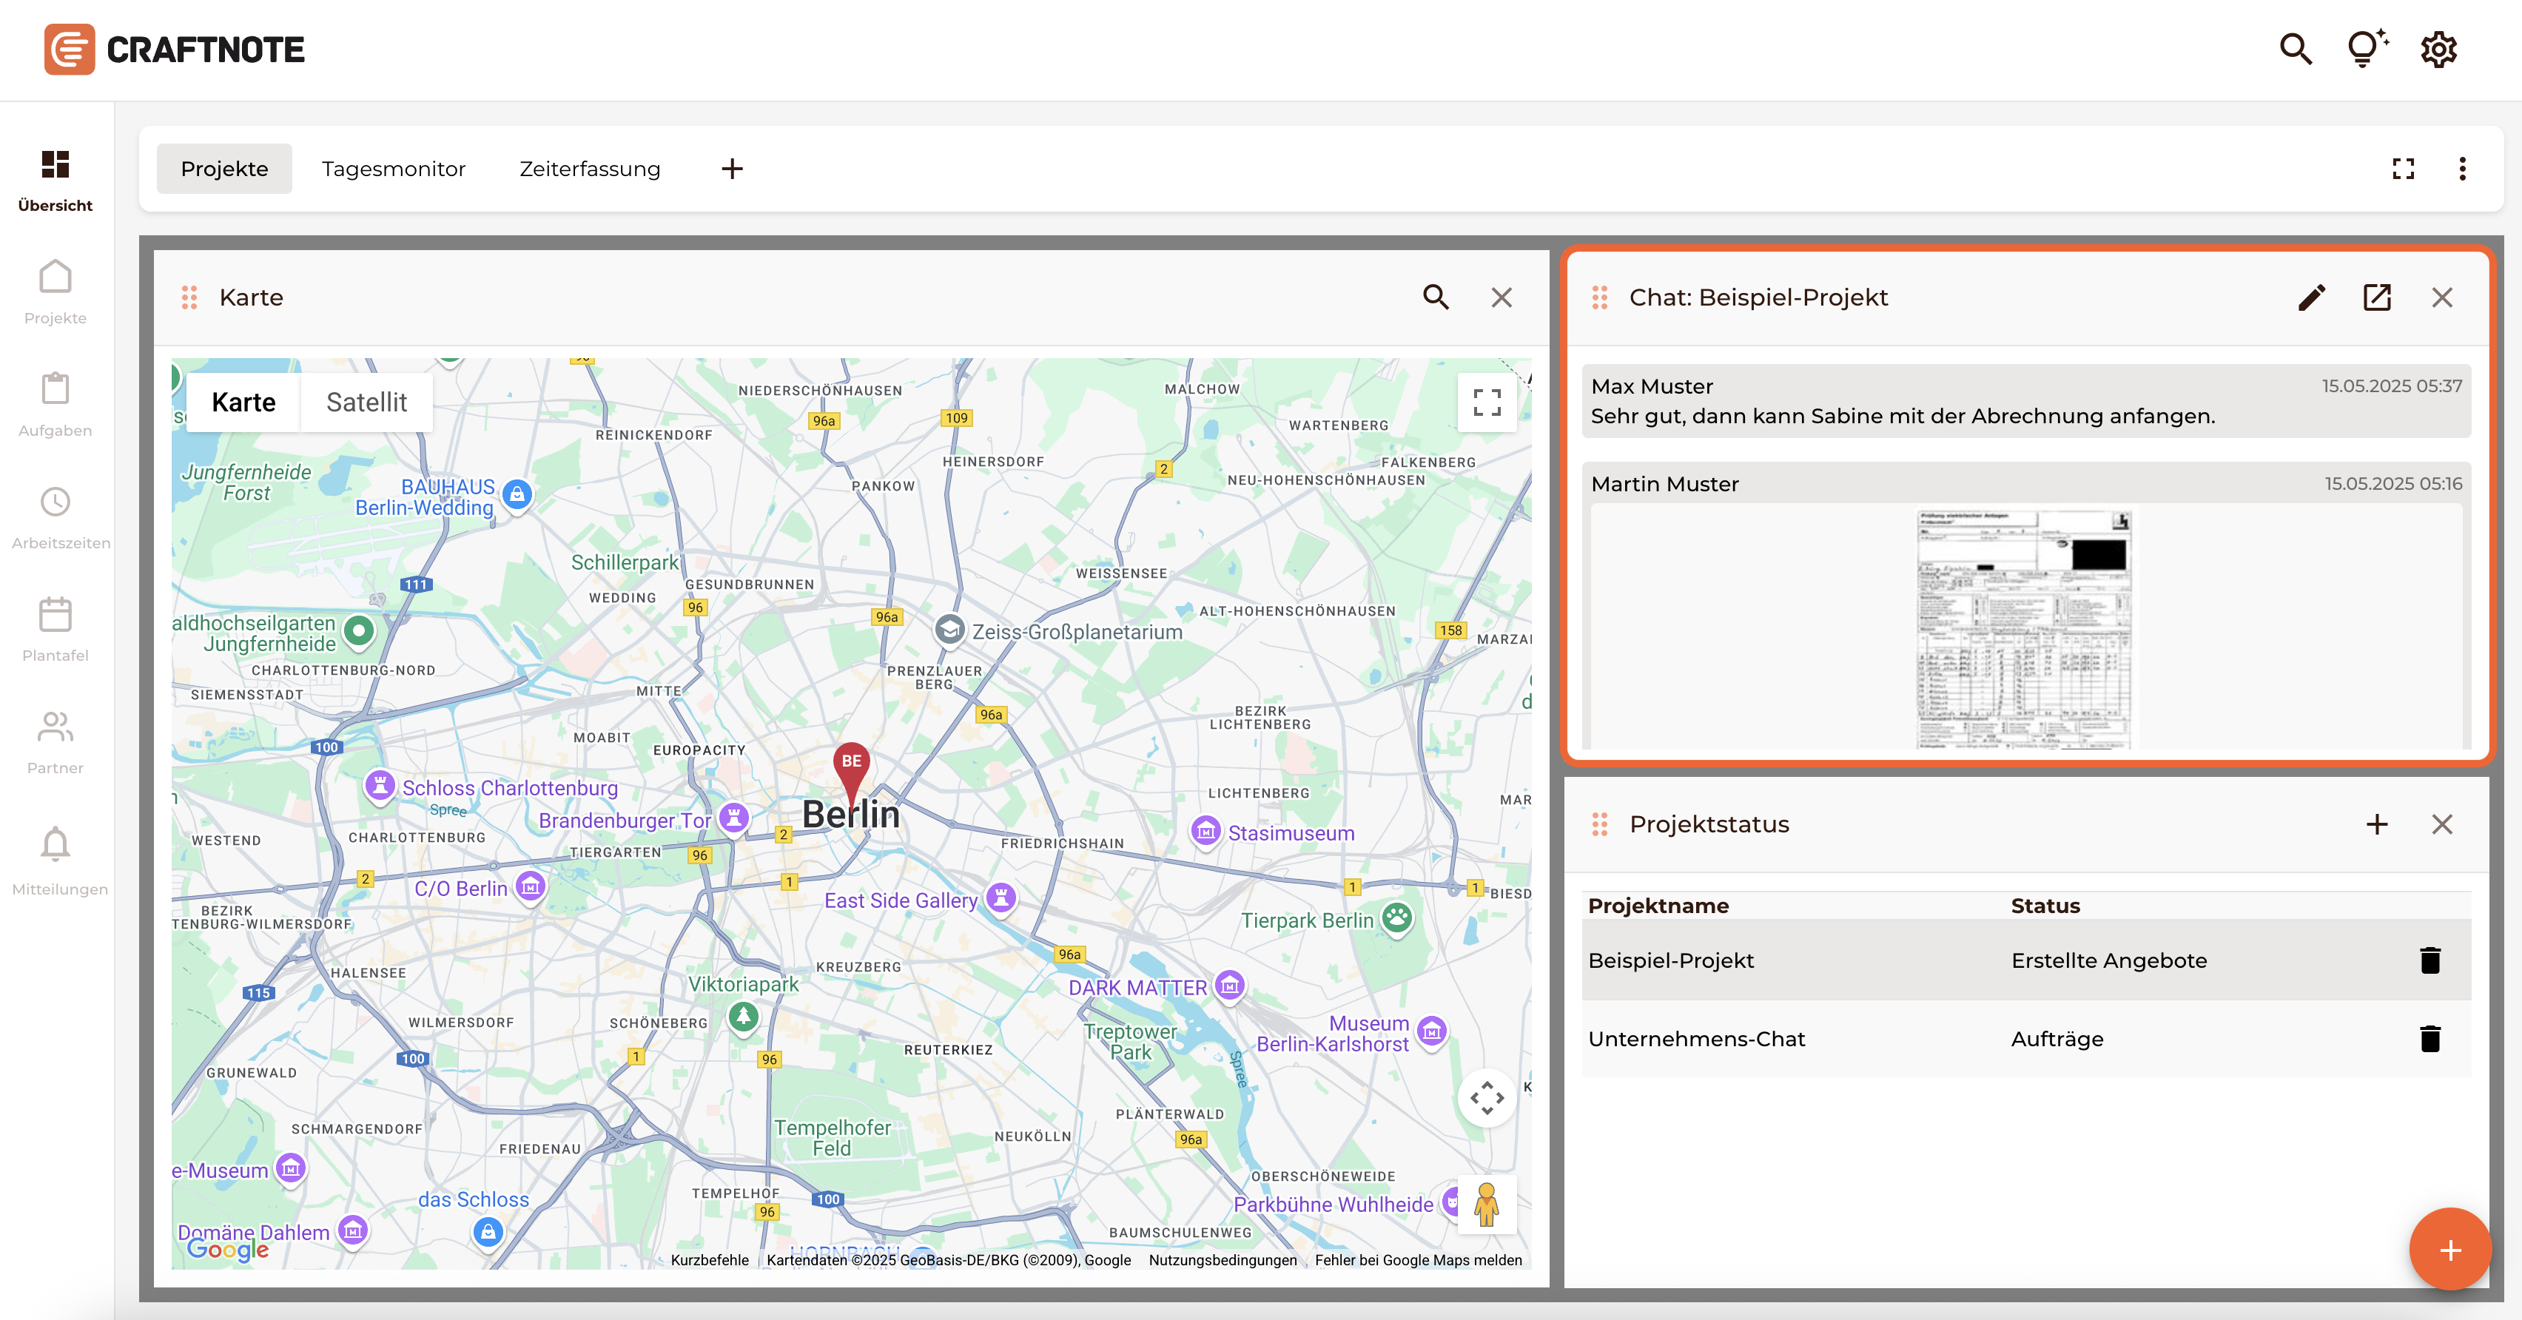Grab the Chat widget drag handle
This screenshot has width=2522, height=1320.
click(x=1600, y=297)
